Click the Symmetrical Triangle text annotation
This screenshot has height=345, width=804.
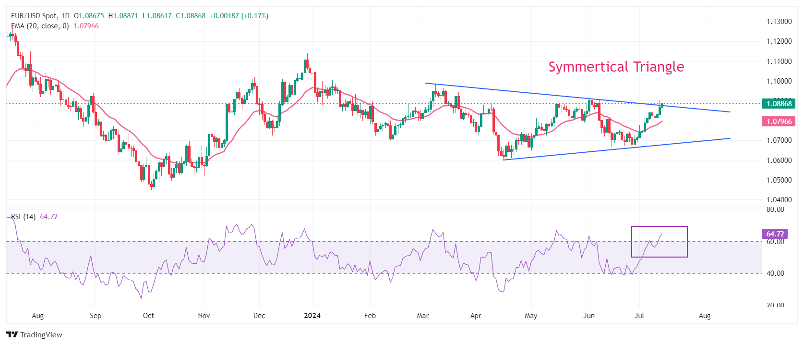pos(616,67)
